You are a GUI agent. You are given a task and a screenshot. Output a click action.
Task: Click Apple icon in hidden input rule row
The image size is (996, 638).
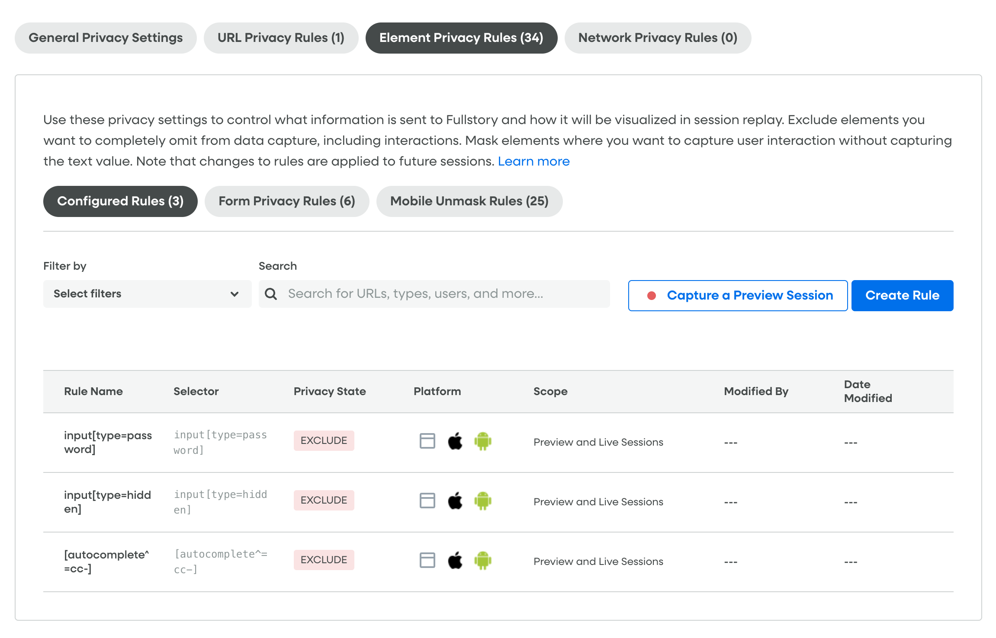455,501
